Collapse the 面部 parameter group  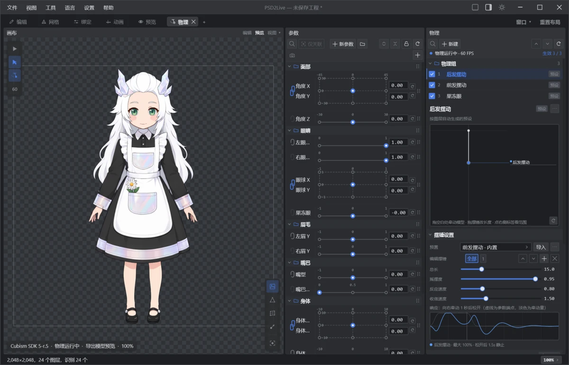click(290, 67)
